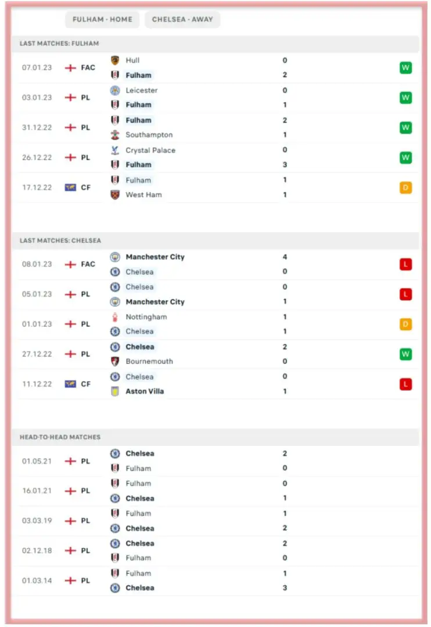Click the 01.03.14 head-to-head match date
The height and width of the screenshot is (627, 431).
click(x=37, y=581)
